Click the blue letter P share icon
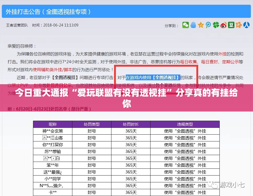The image size is (253, 196). 208,25
